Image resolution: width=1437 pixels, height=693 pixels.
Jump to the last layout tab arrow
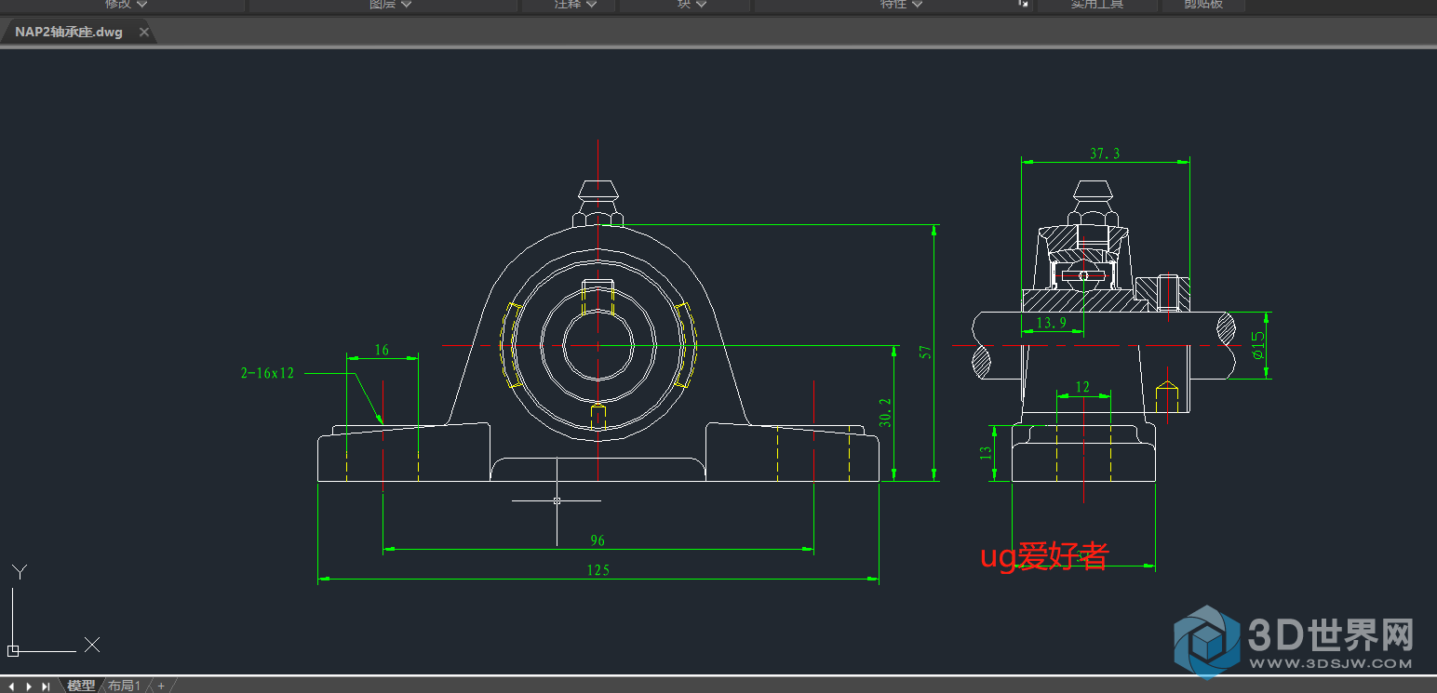pos(46,686)
